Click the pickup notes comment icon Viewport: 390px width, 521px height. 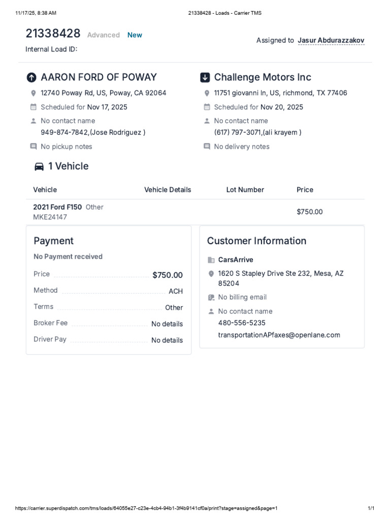(33, 146)
